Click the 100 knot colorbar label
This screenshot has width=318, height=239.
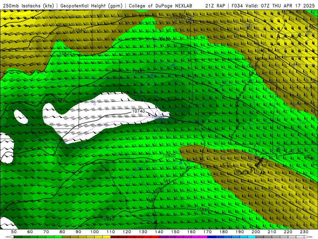pos(95,232)
